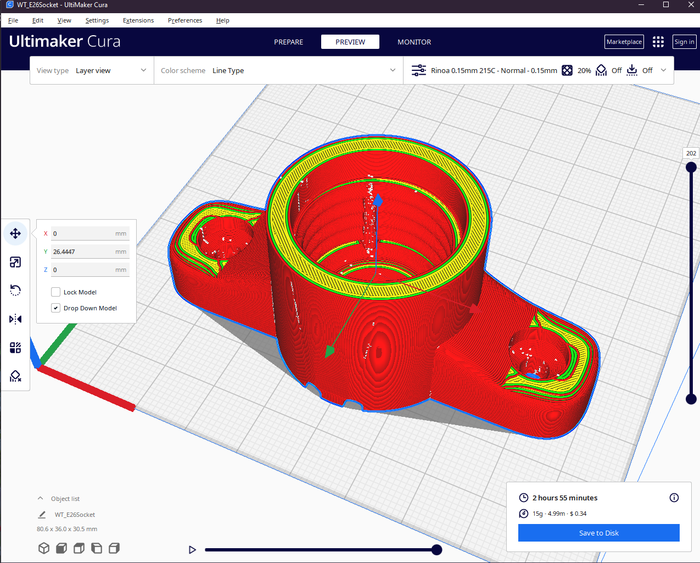700x563 pixels.
Task: Open the Edit menu
Action: pos(38,20)
